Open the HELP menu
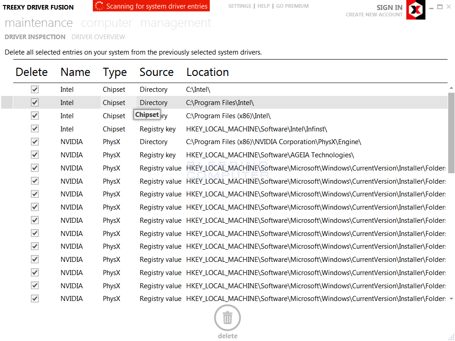Viewport: 455px width, 341px height. click(x=263, y=6)
